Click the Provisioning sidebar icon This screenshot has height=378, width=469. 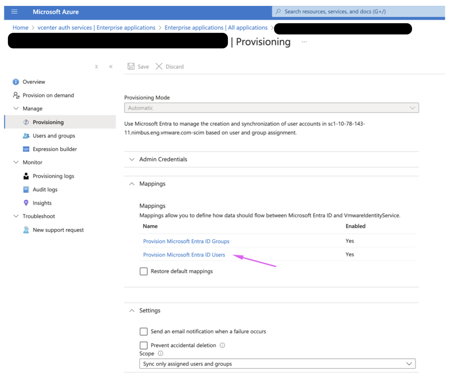(x=26, y=122)
